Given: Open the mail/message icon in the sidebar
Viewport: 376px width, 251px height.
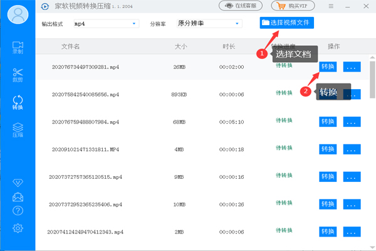Looking at the screenshot, I should click(18, 197).
